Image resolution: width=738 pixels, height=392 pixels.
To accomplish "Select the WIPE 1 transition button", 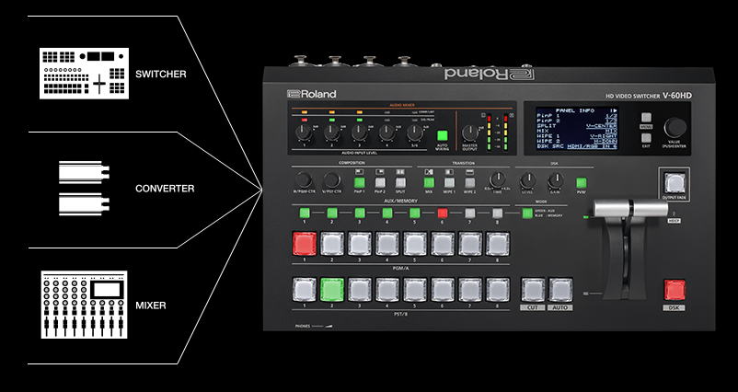I will 449,182.
